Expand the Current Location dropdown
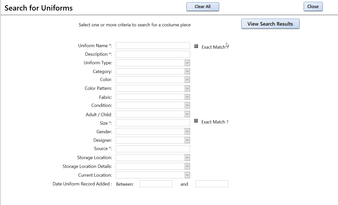 (187, 175)
